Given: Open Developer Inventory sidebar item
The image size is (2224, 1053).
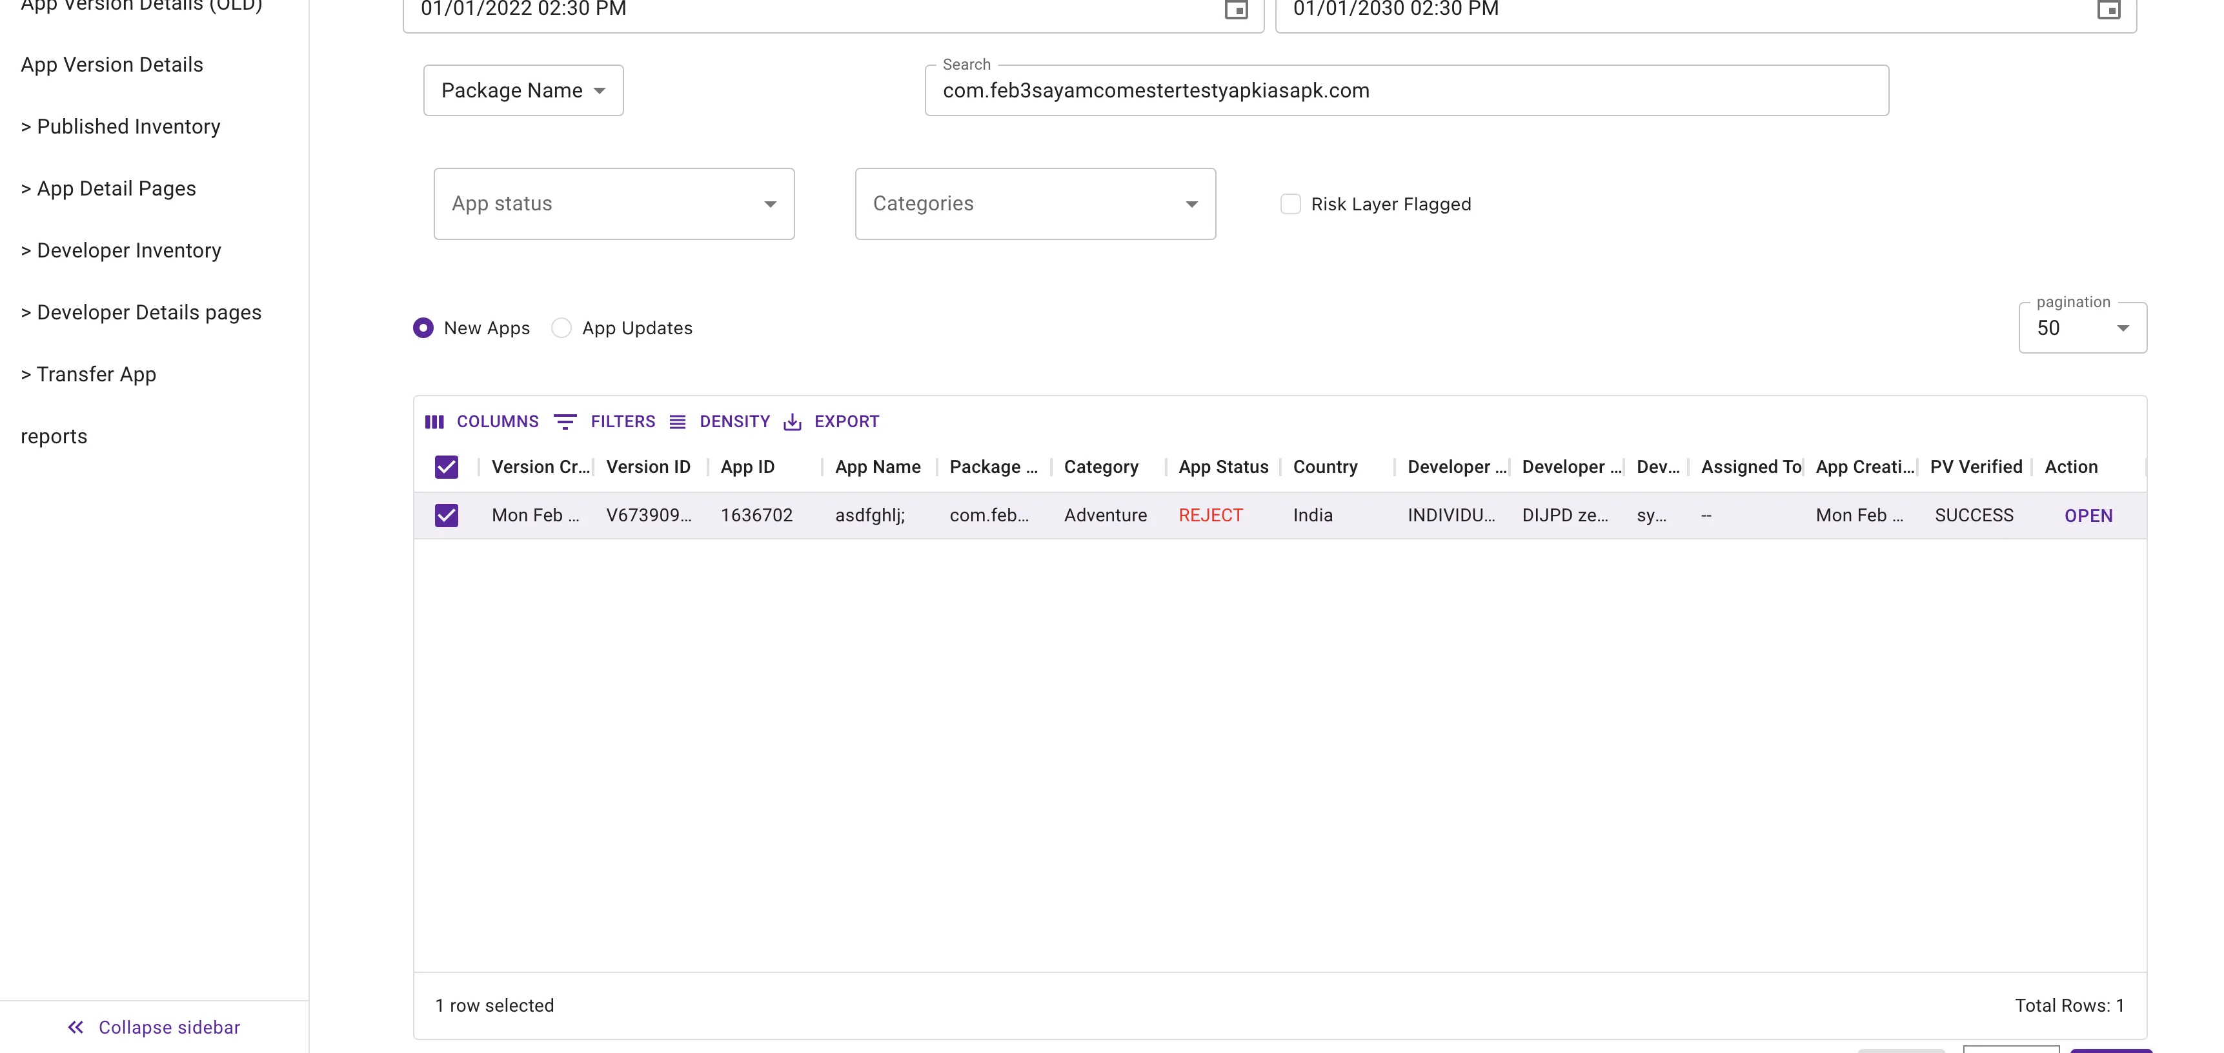Looking at the screenshot, I should [x=121, y=250].
